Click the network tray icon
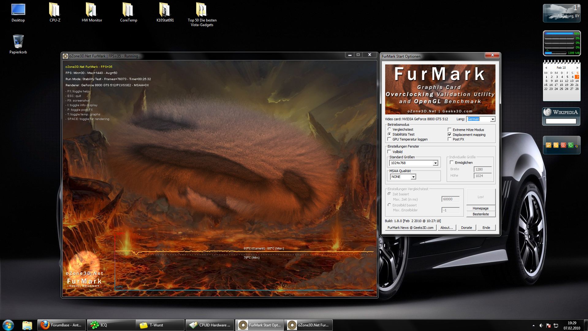Image resolution: width=588 pixels, height=331 pixels. (556, 325)
